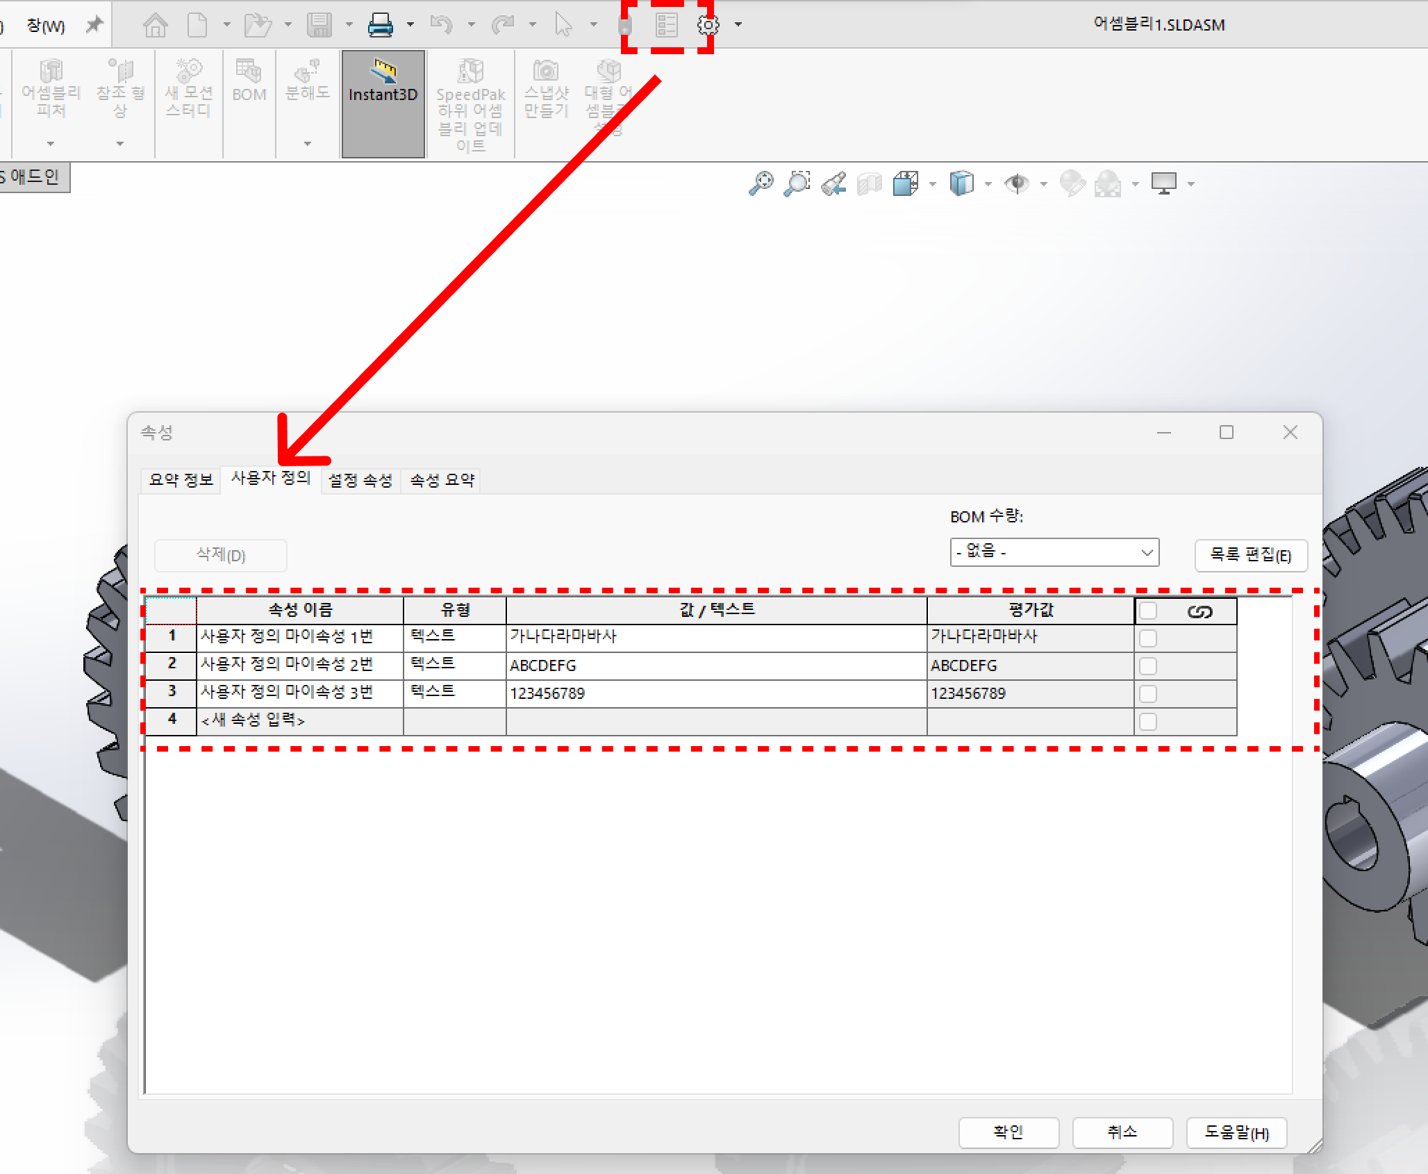Check link box for row 4 new property

click(1148, 722)
